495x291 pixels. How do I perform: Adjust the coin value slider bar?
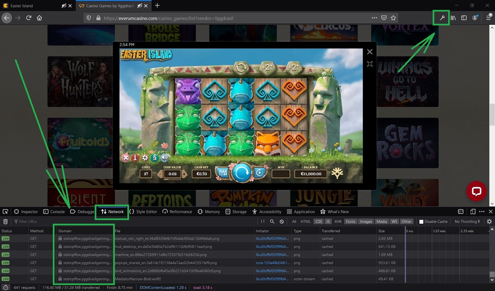point(172,179)
